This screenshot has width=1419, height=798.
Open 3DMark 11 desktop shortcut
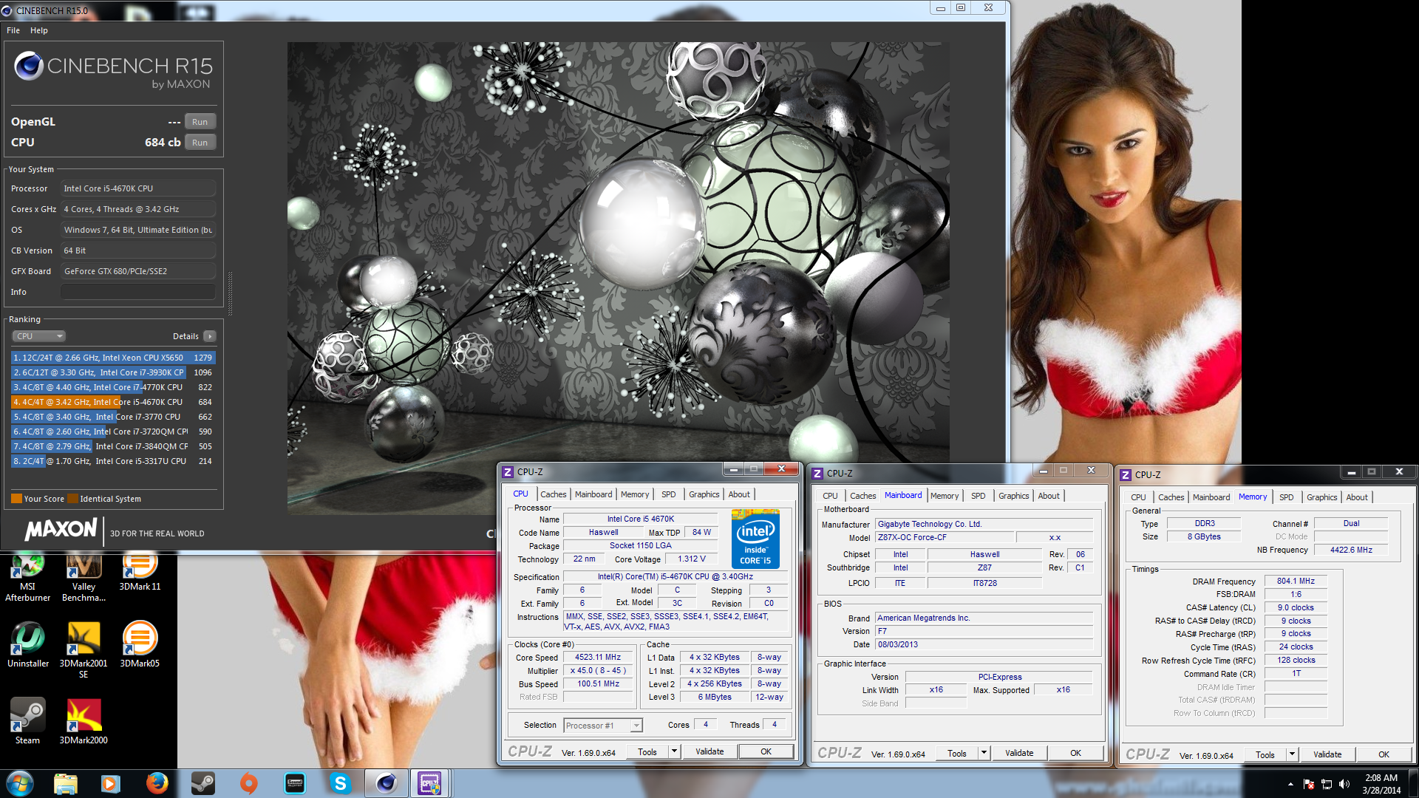[140, 573]
